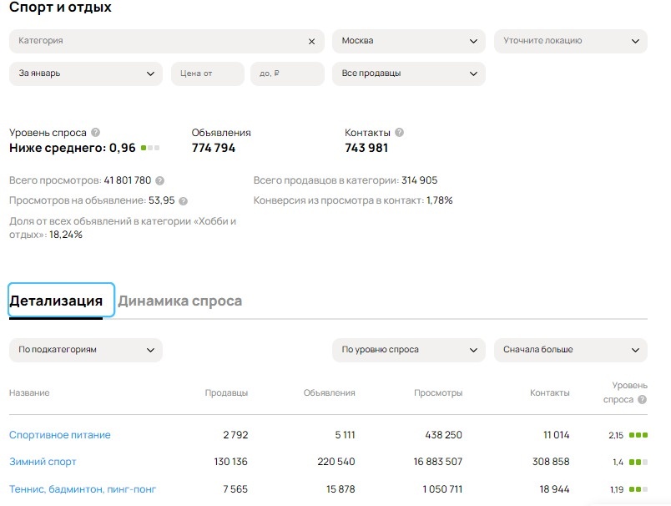Expand the Сначала больше order dropdown
This screenshot has width=671, height=506.
pyautogui.click(x=570, y=350)
